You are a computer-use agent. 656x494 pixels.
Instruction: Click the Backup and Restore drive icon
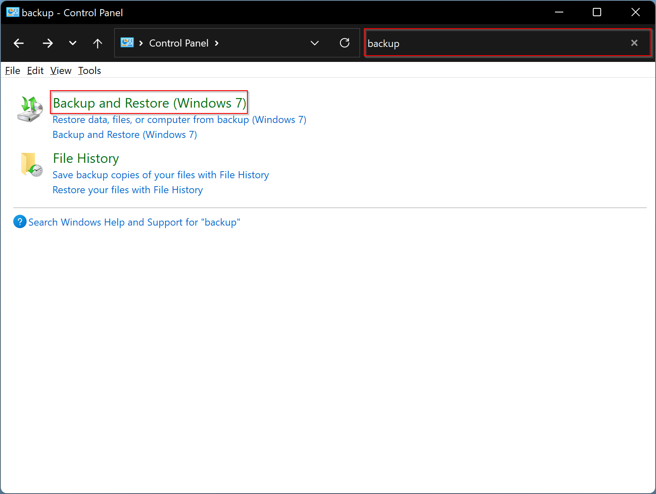point(30,109)
